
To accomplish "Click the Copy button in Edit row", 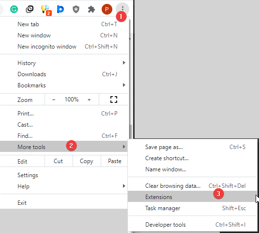I will point(87,161).
